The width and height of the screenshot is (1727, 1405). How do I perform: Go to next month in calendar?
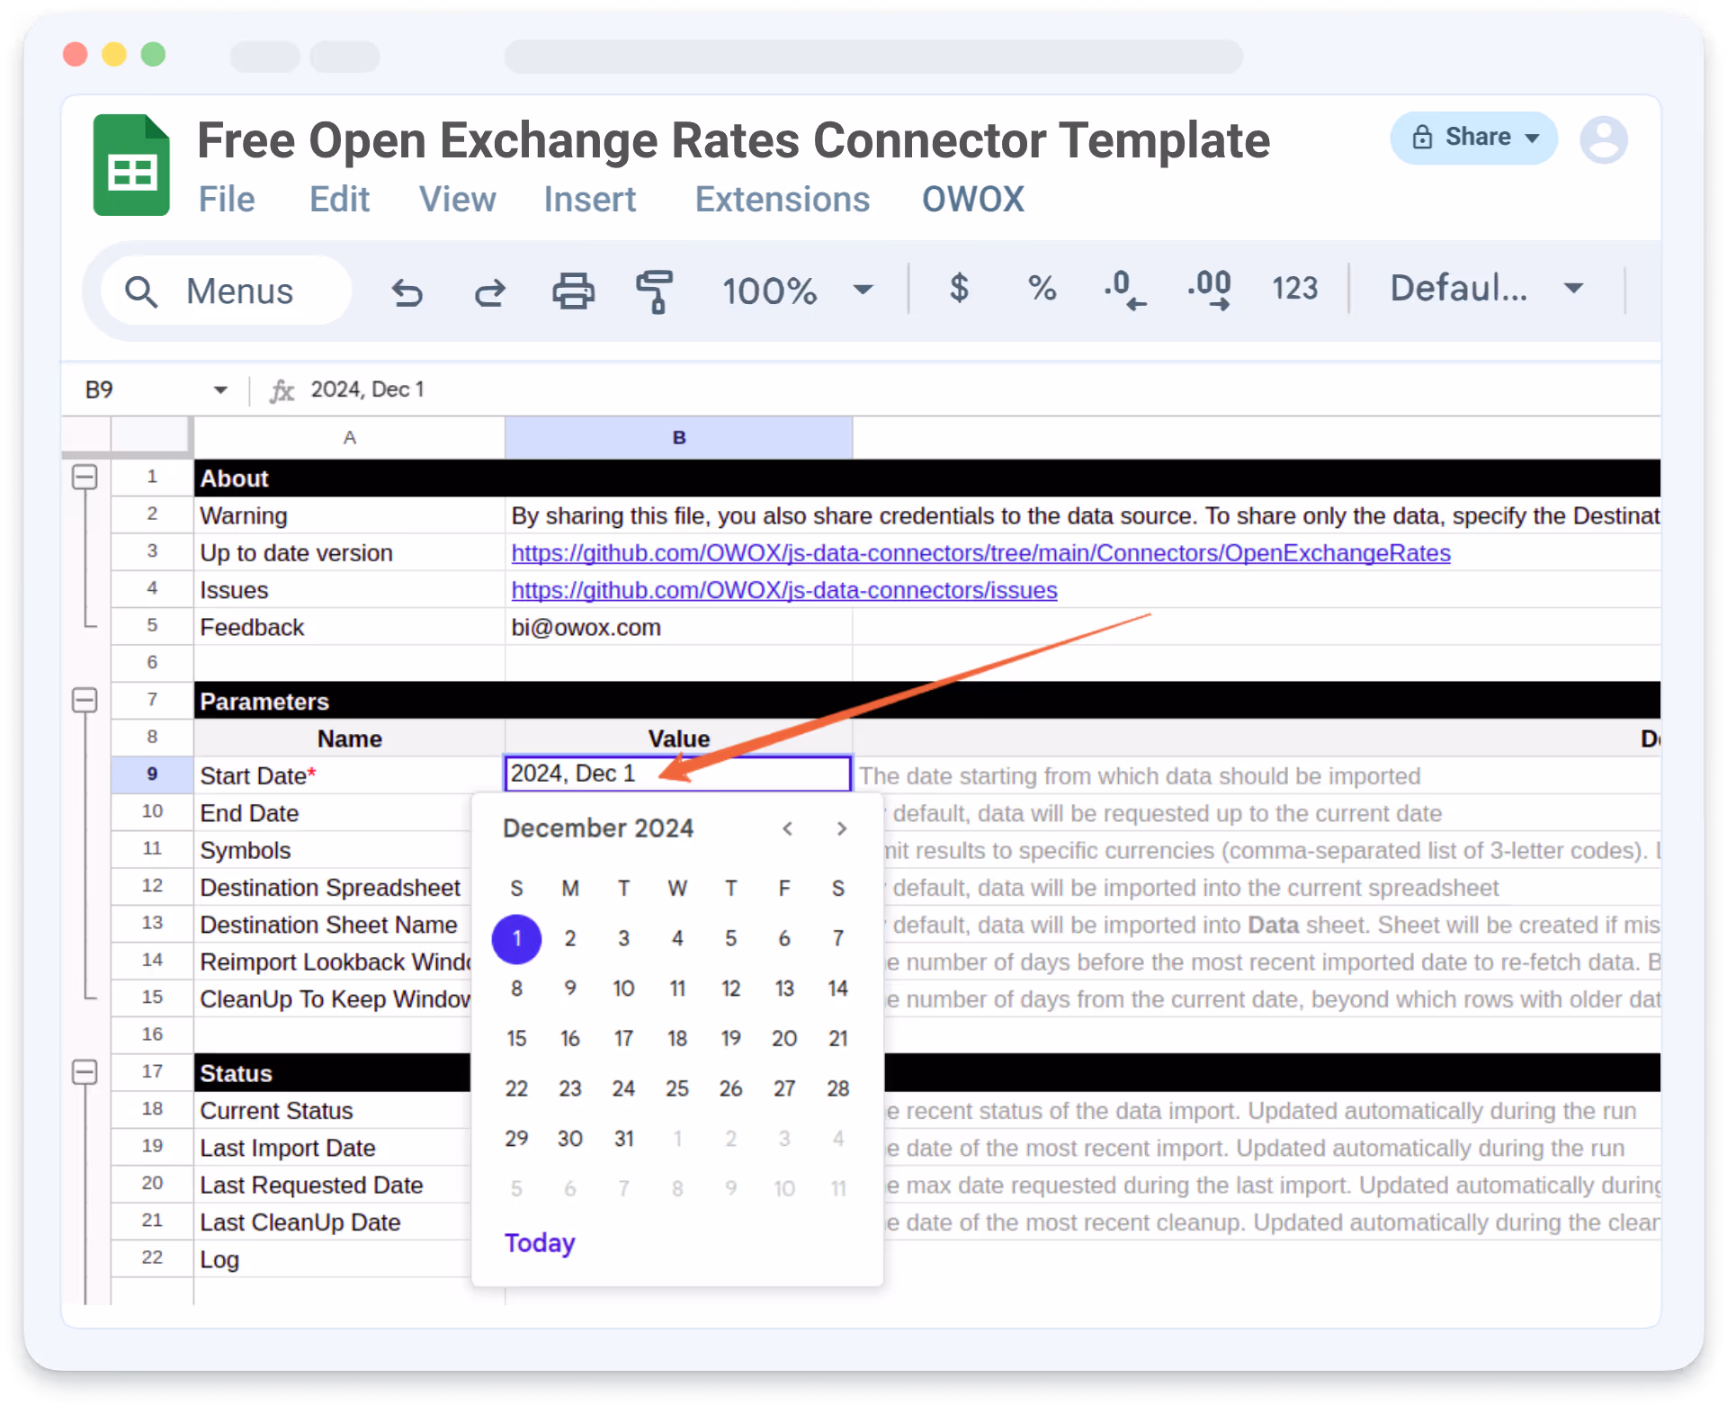click(x=841, y=828)
